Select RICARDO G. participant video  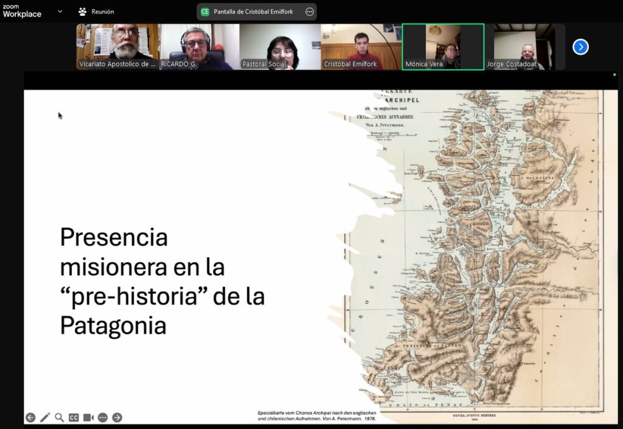[x=200, y=47]
